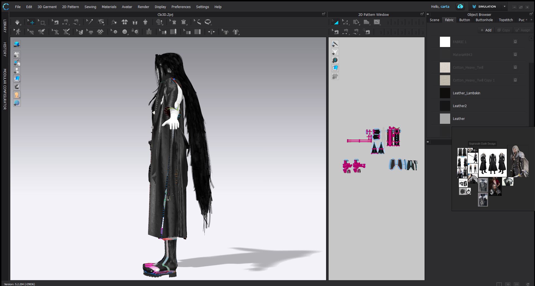Screen dimensions: 535x286
Task: Open the File menu
Action: point(18,7)
